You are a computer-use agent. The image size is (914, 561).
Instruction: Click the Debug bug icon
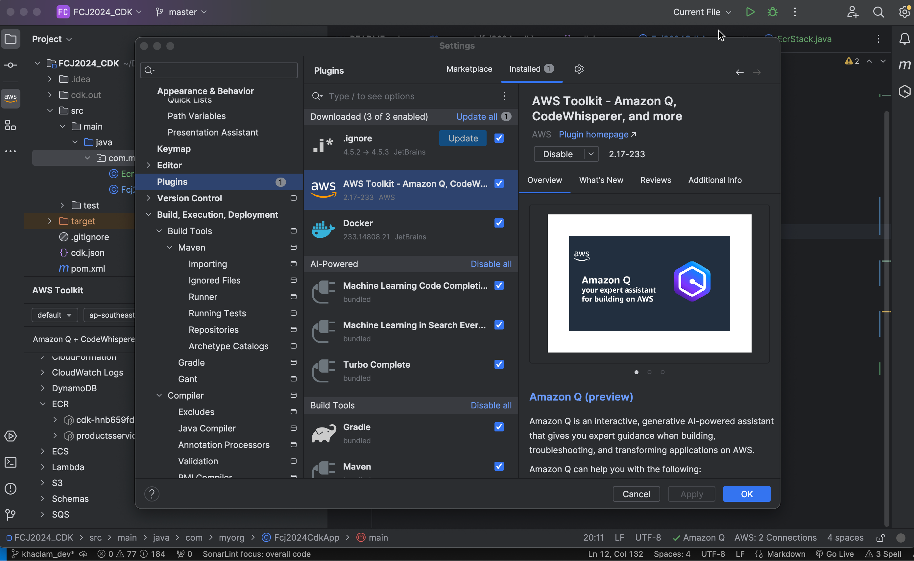coord(772,12)
